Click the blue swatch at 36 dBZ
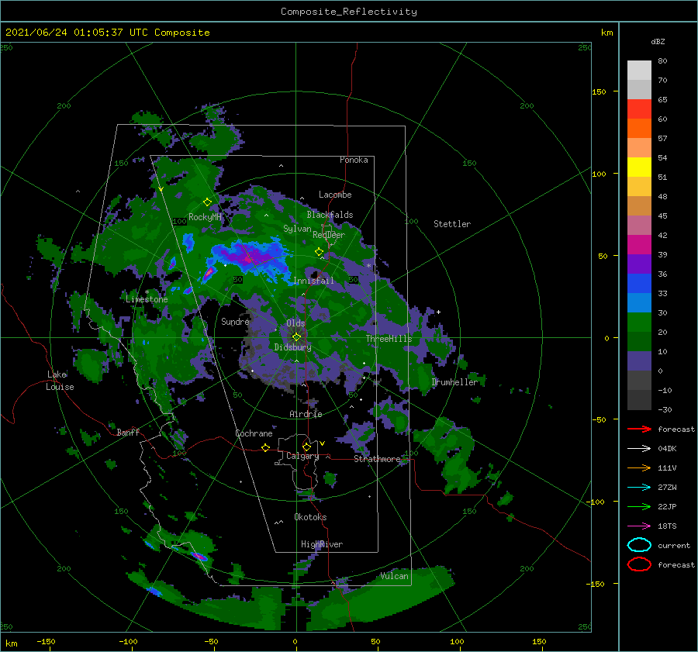 [x=639, y=284]
